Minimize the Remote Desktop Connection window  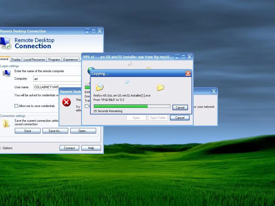pyautogui.click(x=87, y=31)
